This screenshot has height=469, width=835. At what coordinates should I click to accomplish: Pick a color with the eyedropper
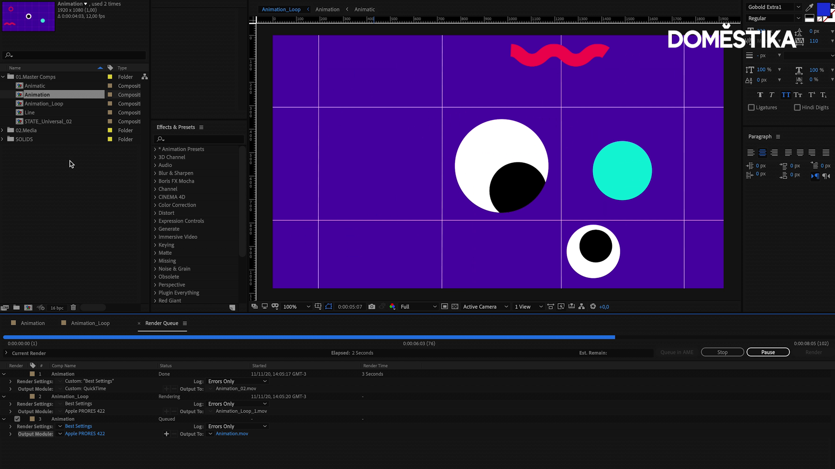click(x=809, y=7)
